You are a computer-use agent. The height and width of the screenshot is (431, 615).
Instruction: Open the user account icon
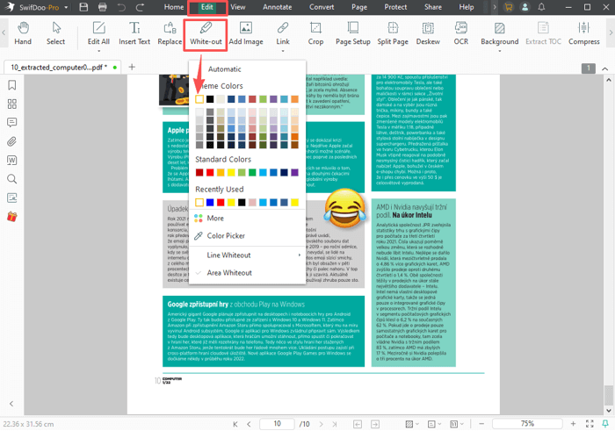pyautogui.click(x=525, y=7)
